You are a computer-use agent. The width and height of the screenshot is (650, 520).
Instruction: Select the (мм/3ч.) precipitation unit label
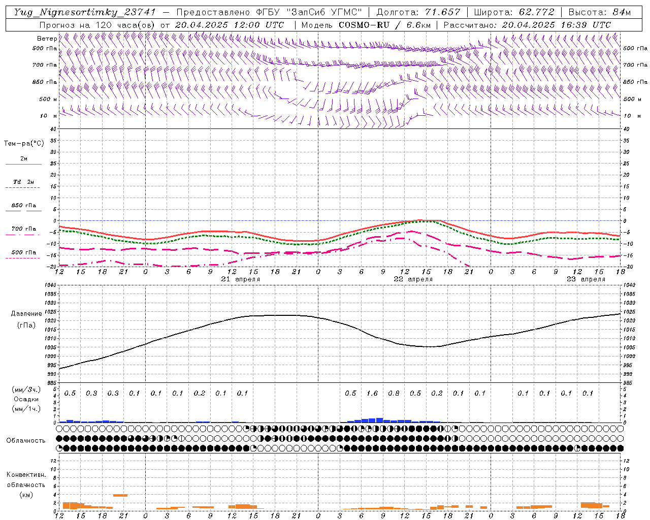click(x=26, y=389)
